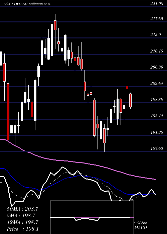Image resolution: width=167 pixels, height=234 pixels.
Task: Click the pink 50MA line's right end
Action: point(155,179)
